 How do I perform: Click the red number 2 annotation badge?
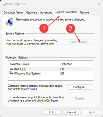click(x=70, y=28)
